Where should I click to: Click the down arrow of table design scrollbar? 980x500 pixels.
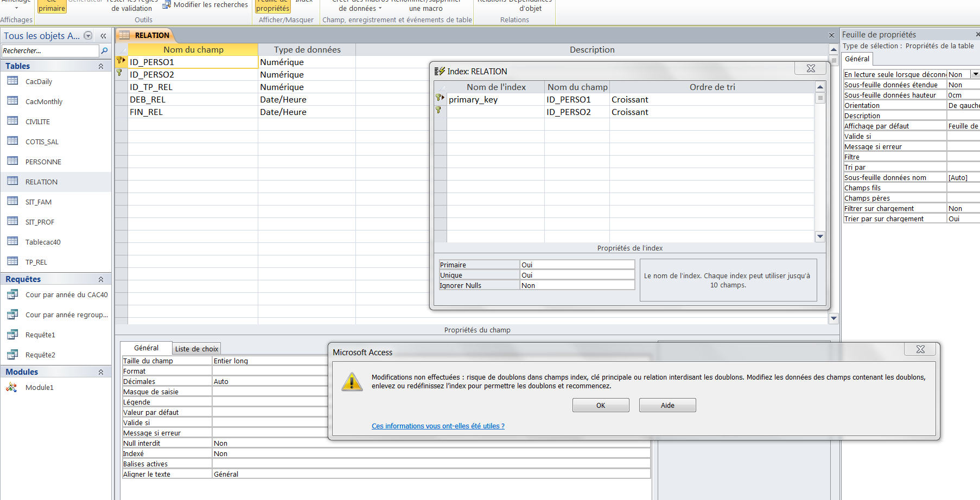[834, 318]
